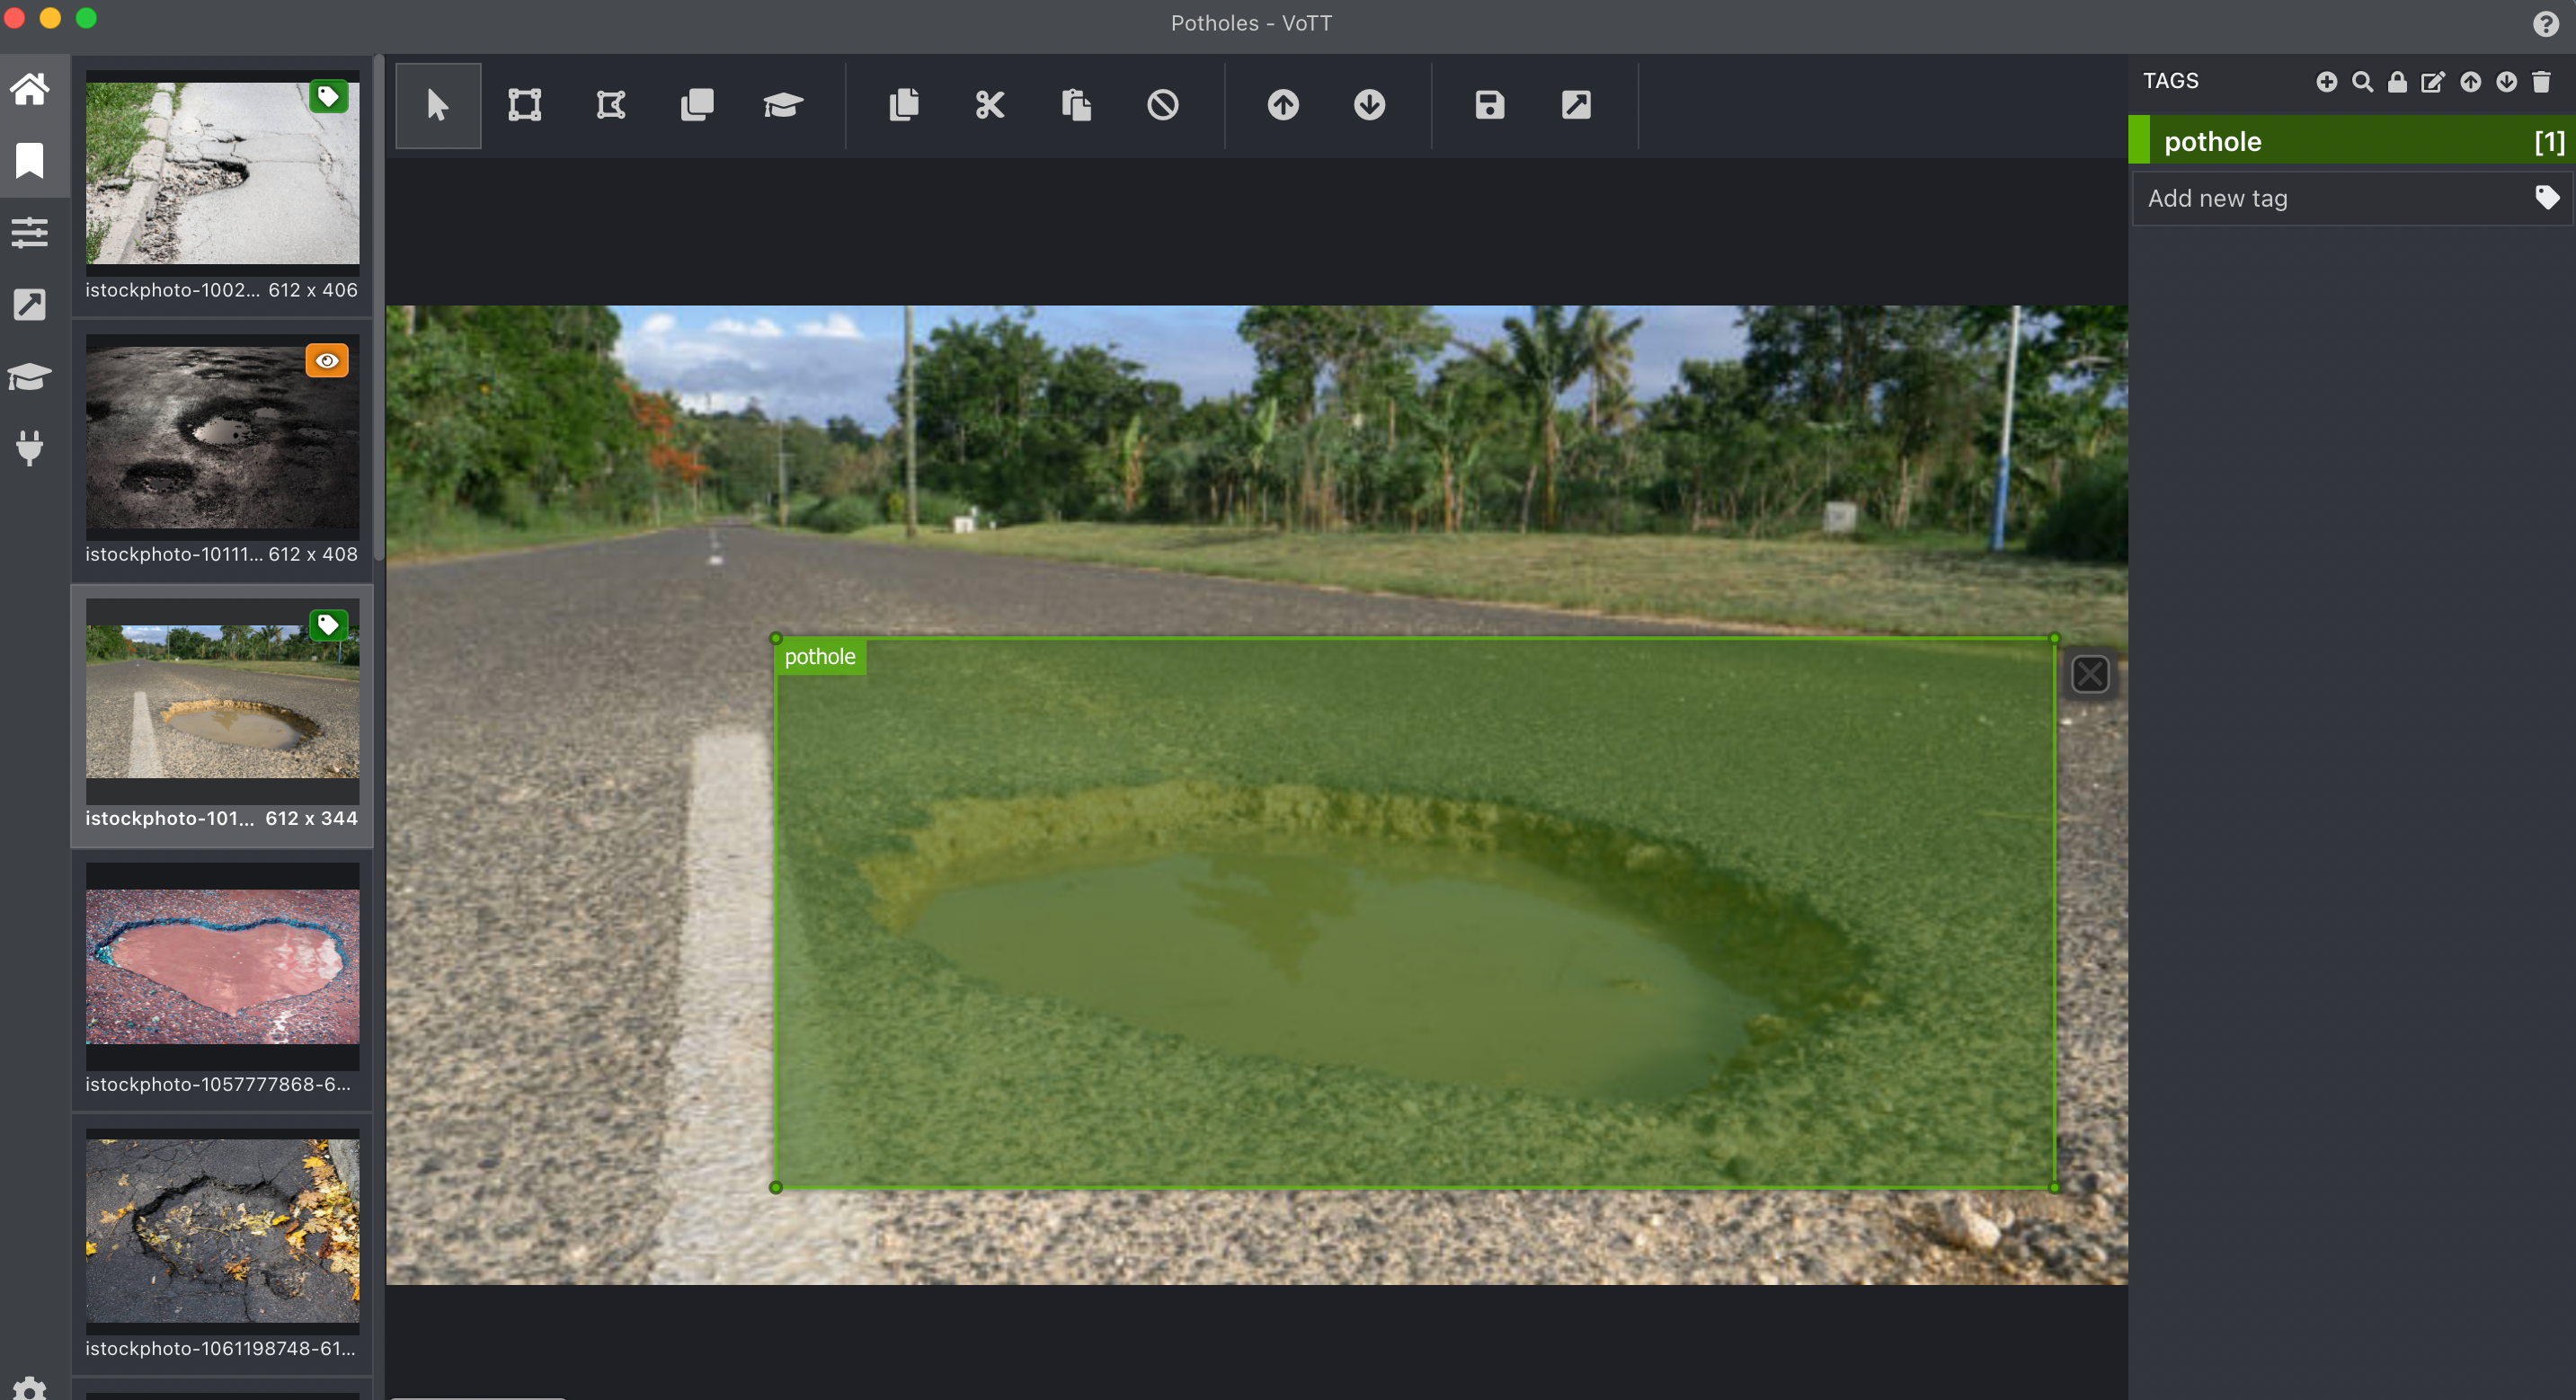Select the Draw Polygon tool

(x=610, y=105)
